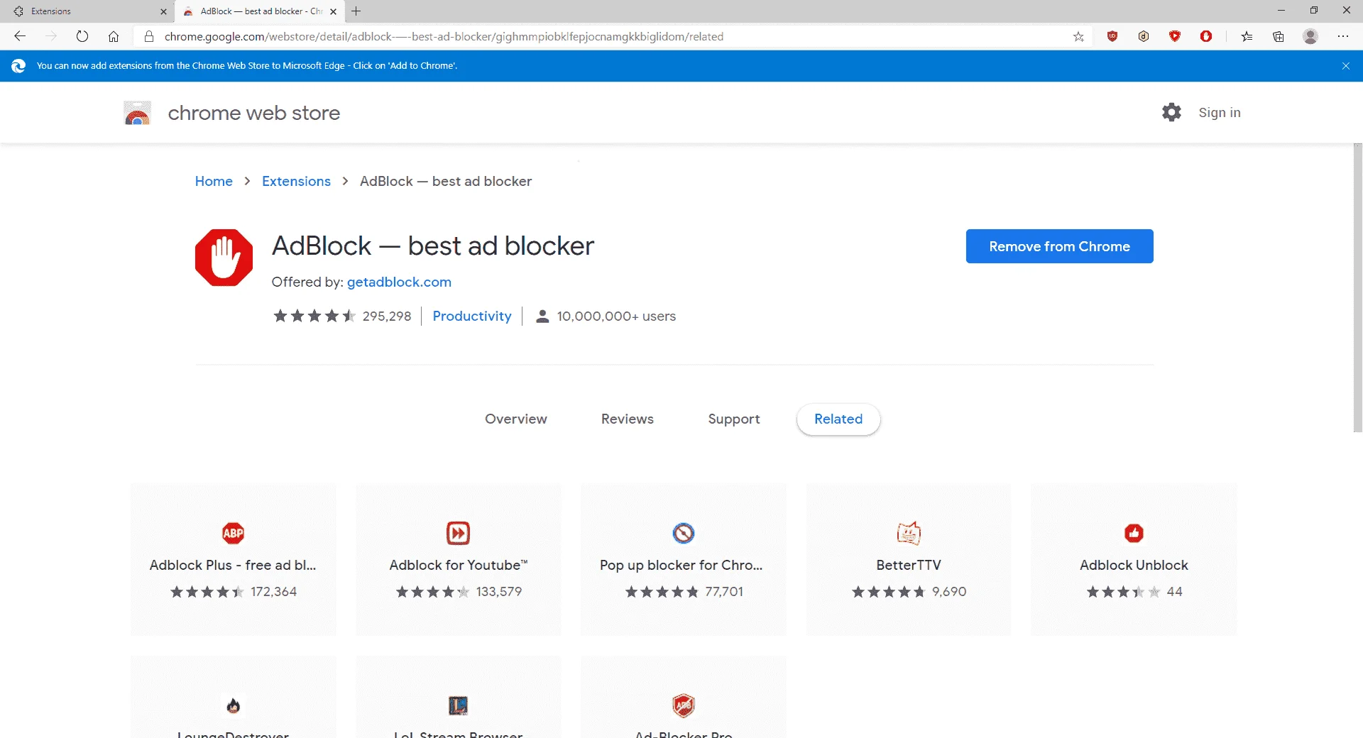Click Remove from Chrome button
Screen dimensions: 1363x738
(x=1059, y=246)
